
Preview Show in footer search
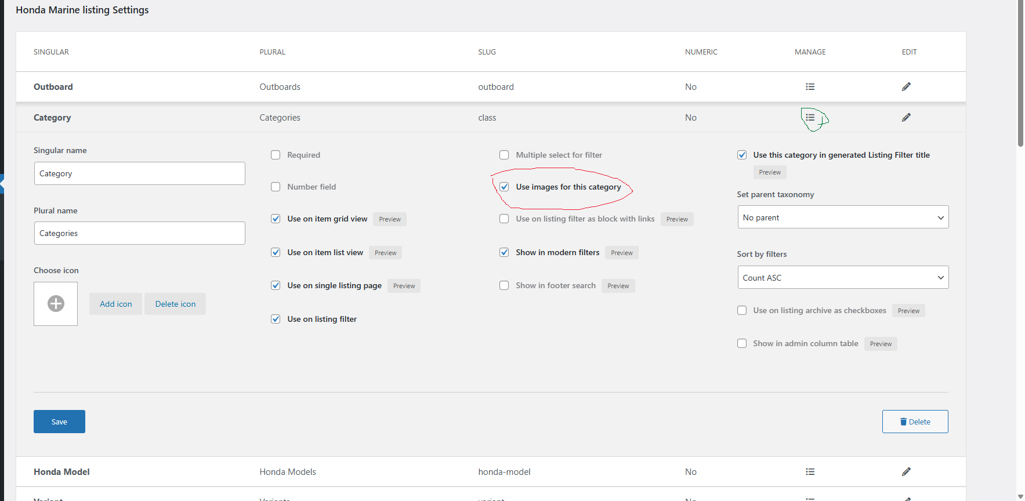coord(618,286)
